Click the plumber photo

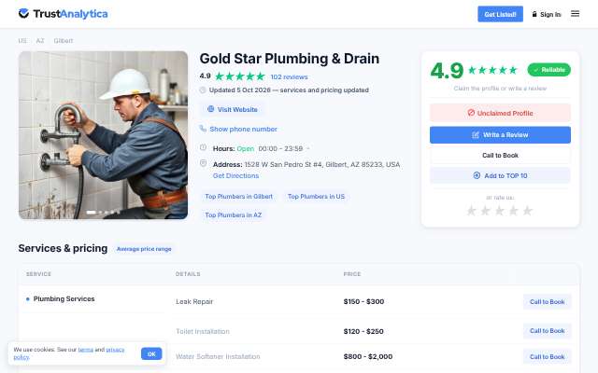tap(103, 135)
